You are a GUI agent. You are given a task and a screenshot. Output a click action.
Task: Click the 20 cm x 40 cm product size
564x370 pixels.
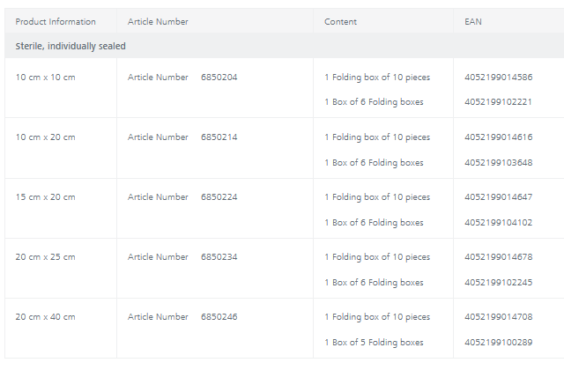click(46, 317)
